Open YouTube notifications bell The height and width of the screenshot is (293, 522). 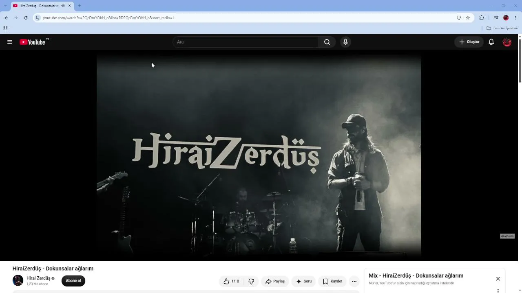(x=491, y=42)
